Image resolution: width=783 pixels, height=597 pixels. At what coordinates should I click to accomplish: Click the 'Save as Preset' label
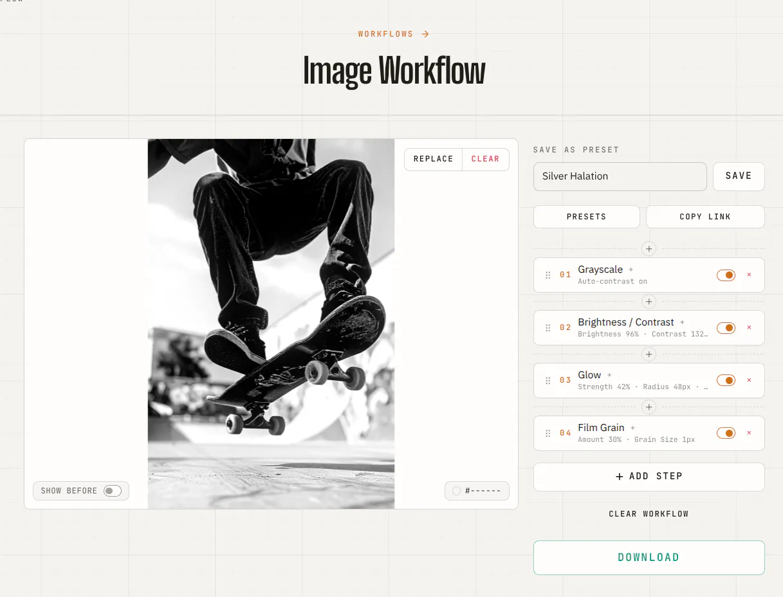coord(576,150)
